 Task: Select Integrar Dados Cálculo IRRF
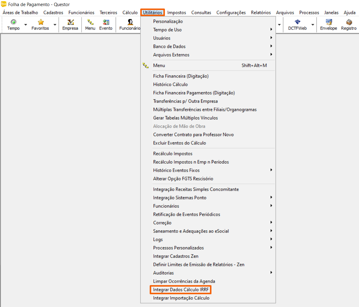click(x=181, y=290)
